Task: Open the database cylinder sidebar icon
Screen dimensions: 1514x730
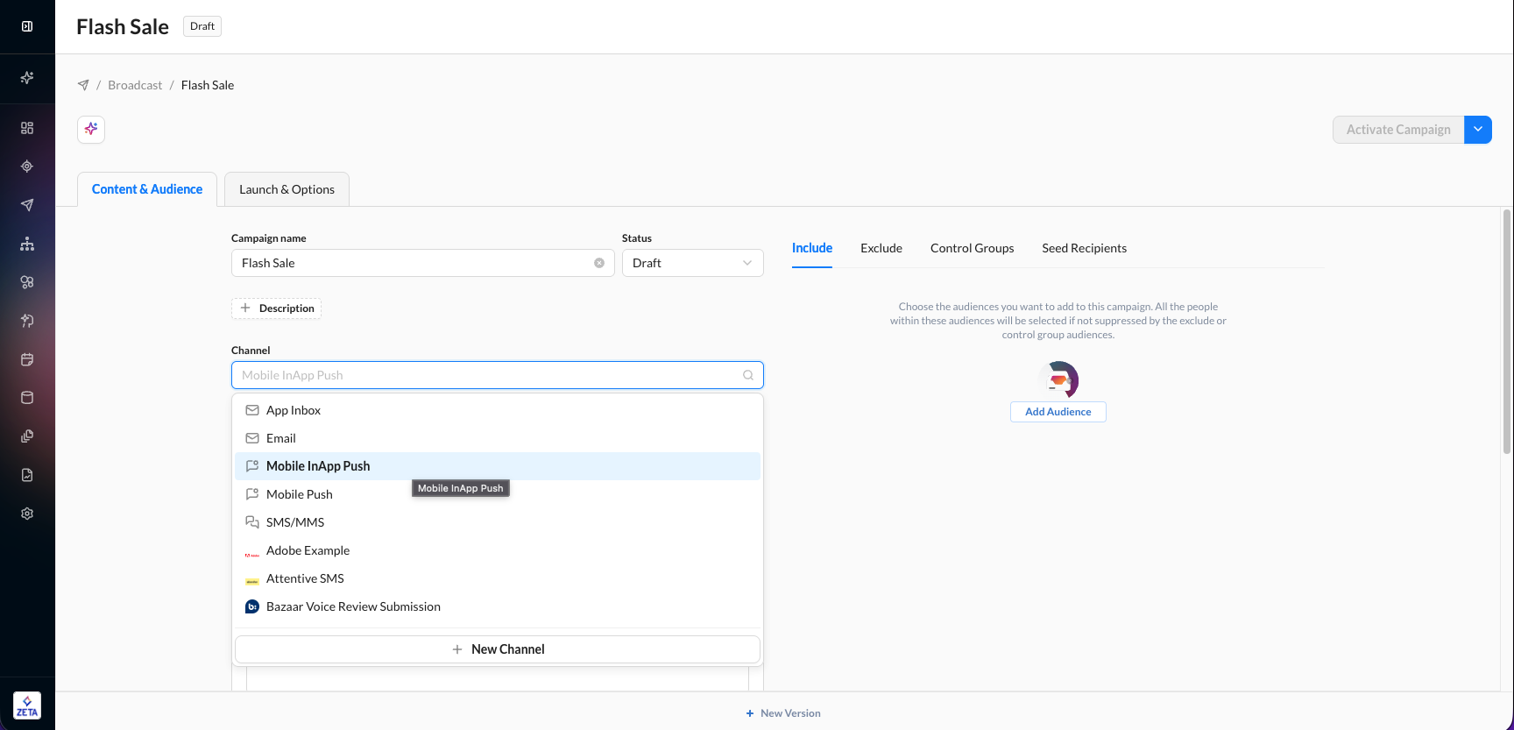Action: (x=27, y=398)
